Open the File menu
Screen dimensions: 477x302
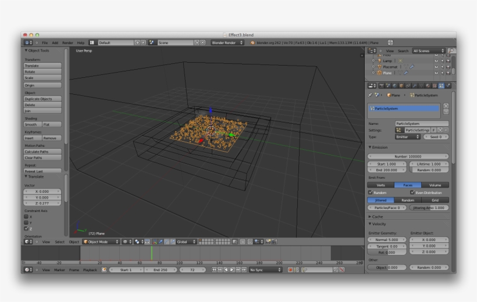(45, 43)
